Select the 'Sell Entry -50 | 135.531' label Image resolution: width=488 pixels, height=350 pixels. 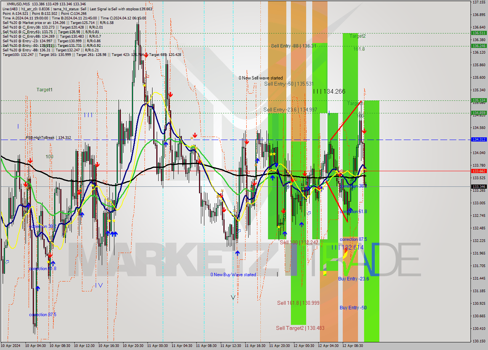(x=289, y=84)
